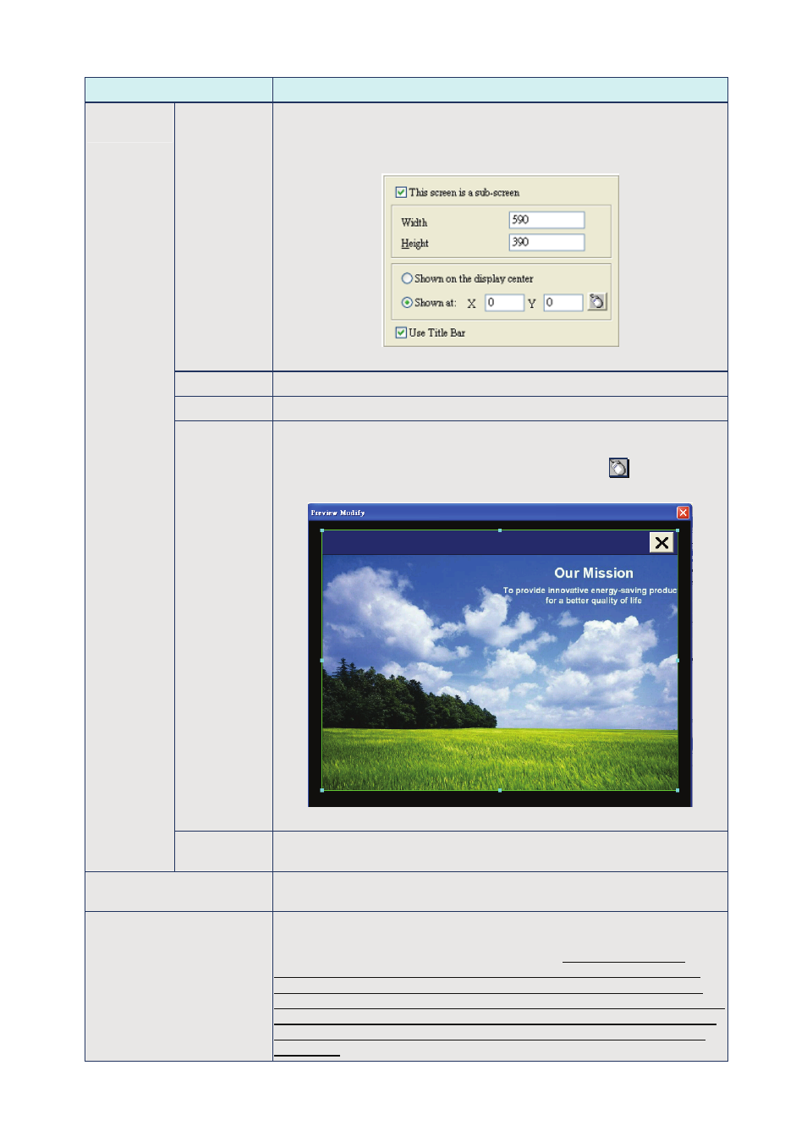Toggle 'This screen is a sub-screen' checkbox
The height and width of the screenshot is (1142, 807).
point(401,192)
